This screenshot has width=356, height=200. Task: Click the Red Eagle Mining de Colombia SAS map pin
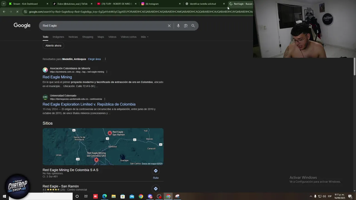96,160
